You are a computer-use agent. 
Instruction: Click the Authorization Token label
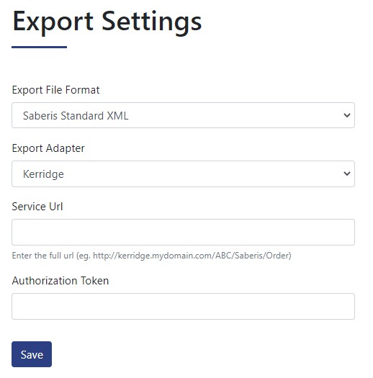click(x=60, y=281)
